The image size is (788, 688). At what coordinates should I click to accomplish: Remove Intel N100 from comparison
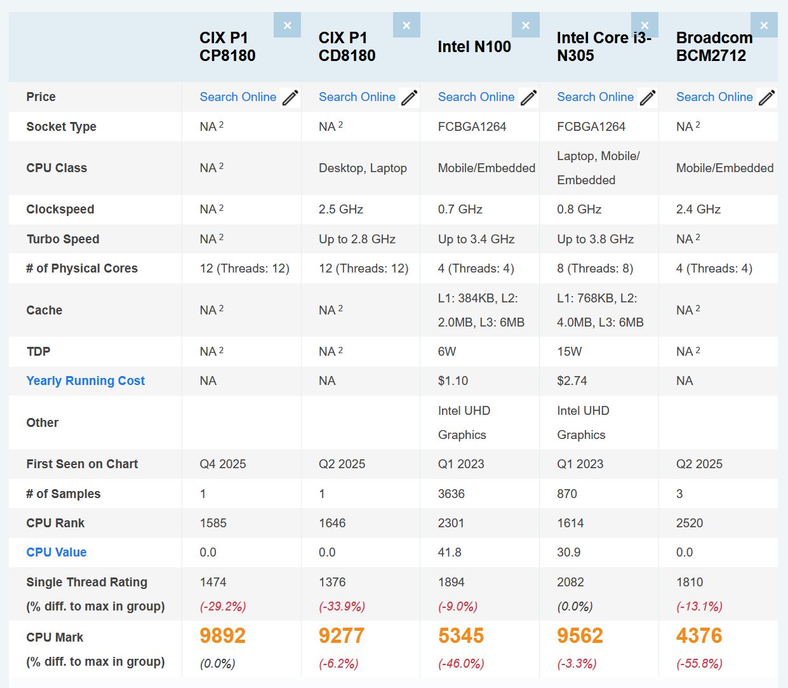tap(526, 25)
